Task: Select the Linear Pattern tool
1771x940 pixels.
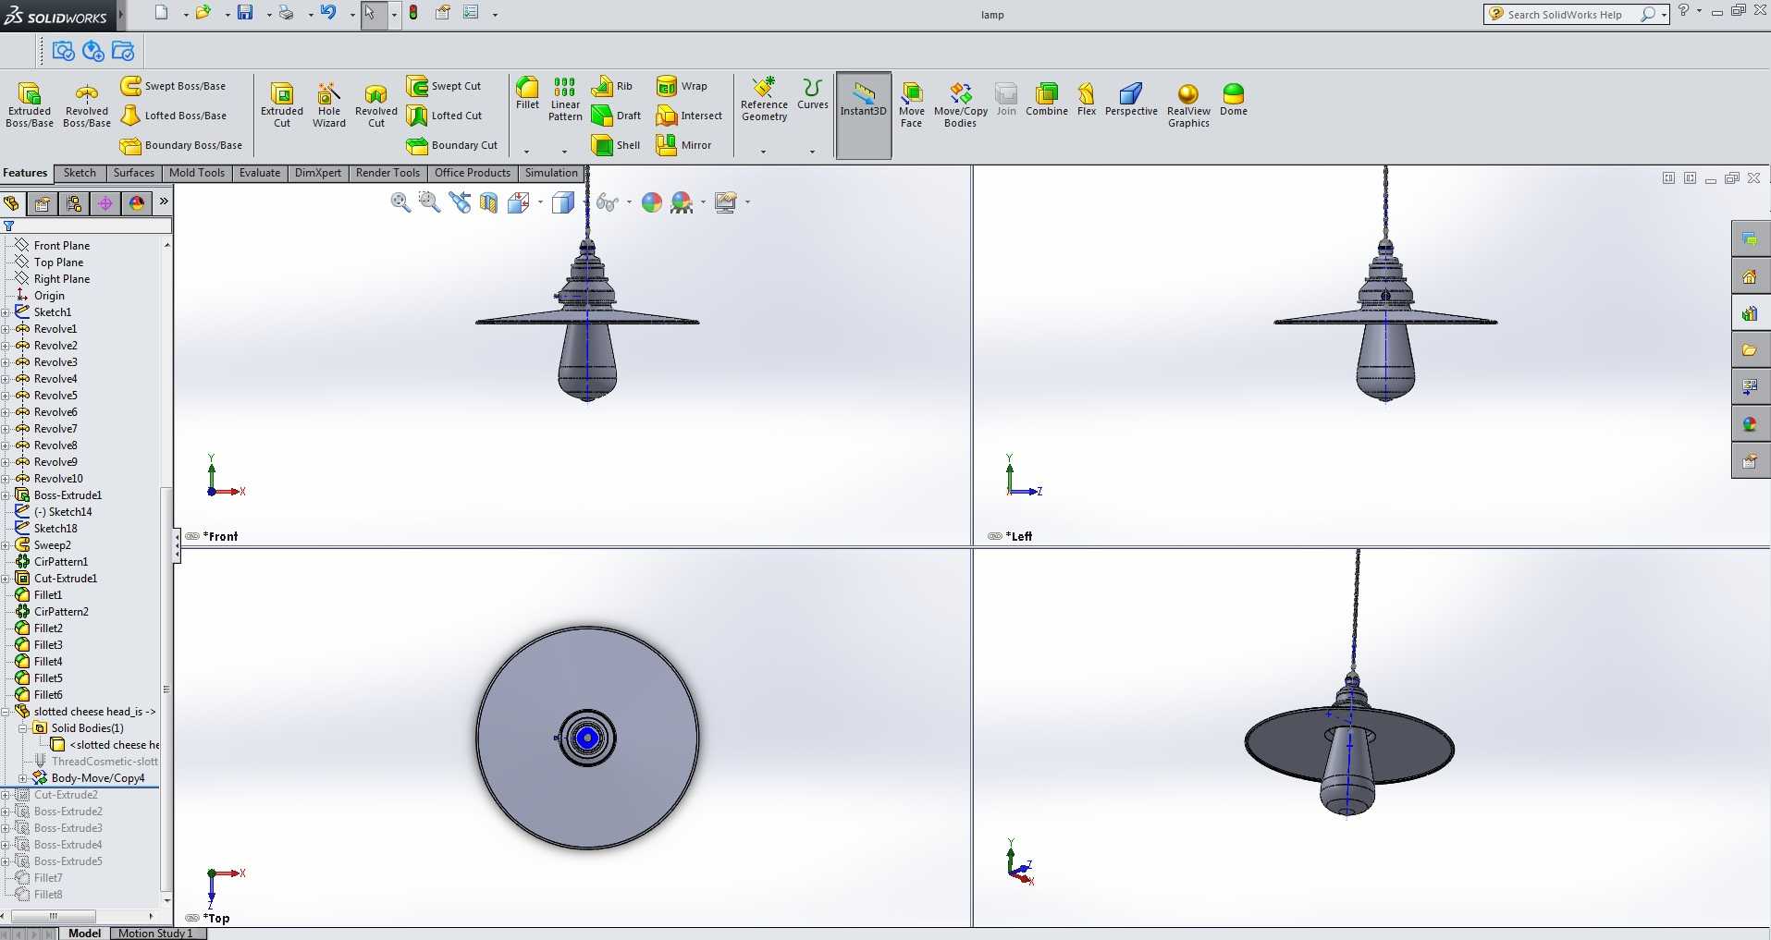Action: pos(565,99)
